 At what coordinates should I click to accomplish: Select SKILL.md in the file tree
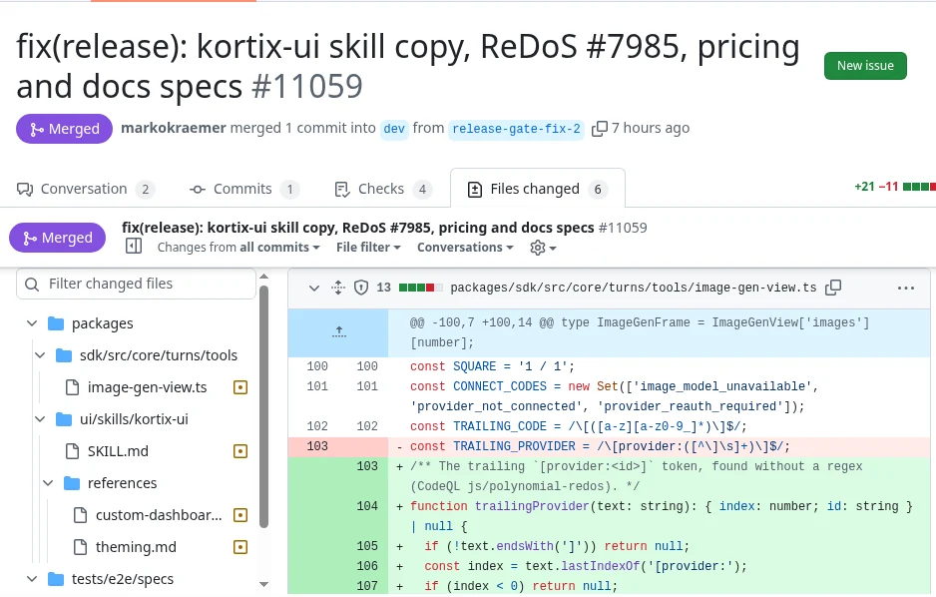pyautogui.click(x=118, y=451)
